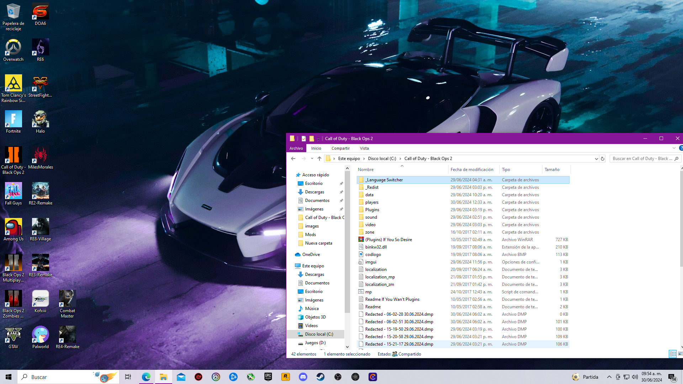This screenshot has height=384, width=683.
Task: Select the RE8-Village desktop shortcut
Action: coord(40,230)
